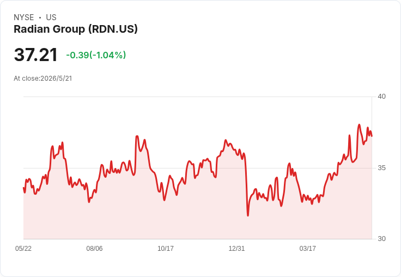Click the 03/17 date axis label
The width and height of the screenshot is (401, 277).
click(x=308, y=248)
